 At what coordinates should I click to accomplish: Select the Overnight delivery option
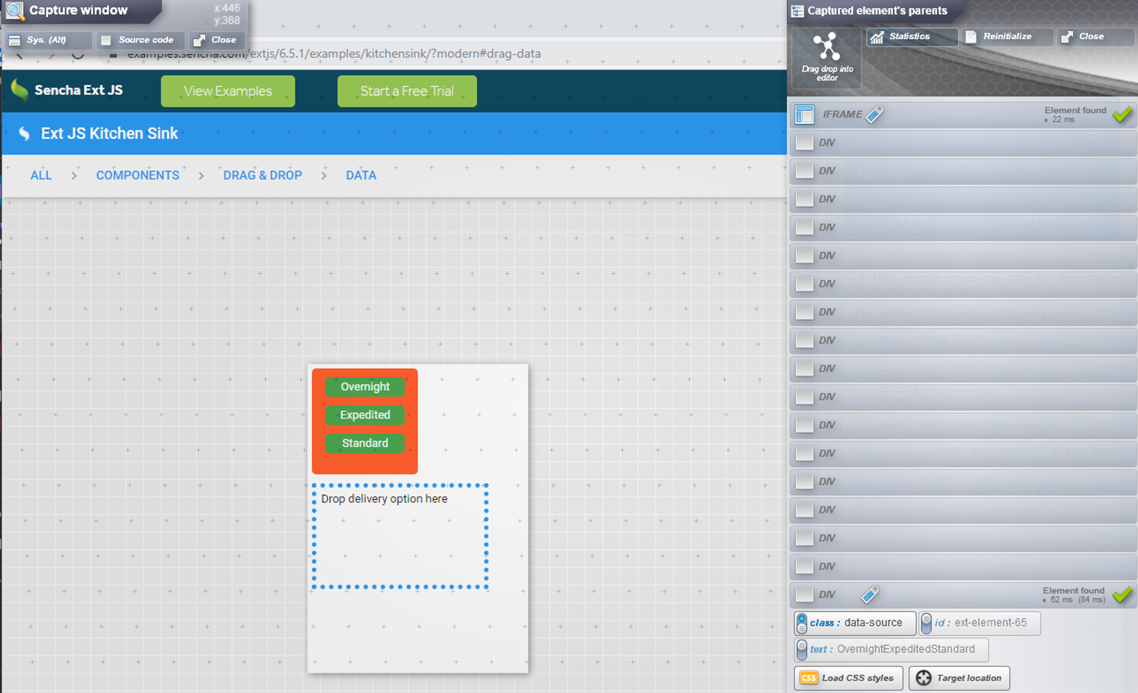coord(365,387)
